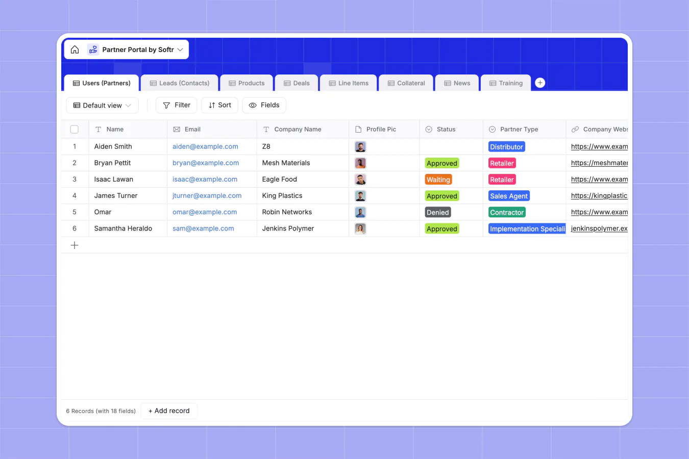689x459 pixels.
Task: Toggle the select-all checkbox in the header row
Action: 75,129
